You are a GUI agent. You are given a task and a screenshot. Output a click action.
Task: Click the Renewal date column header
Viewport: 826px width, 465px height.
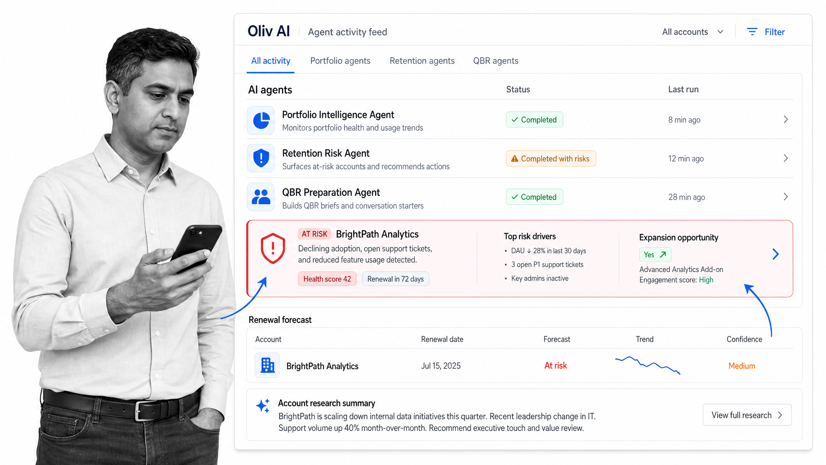(x=442, y=339)
